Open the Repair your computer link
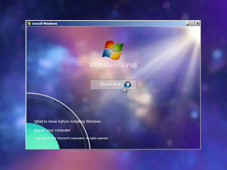 52,130
